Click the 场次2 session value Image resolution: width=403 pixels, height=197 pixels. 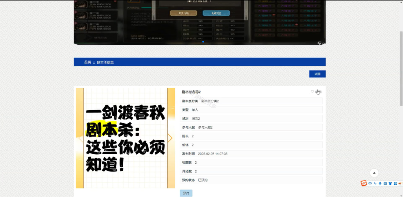(196, 119)
